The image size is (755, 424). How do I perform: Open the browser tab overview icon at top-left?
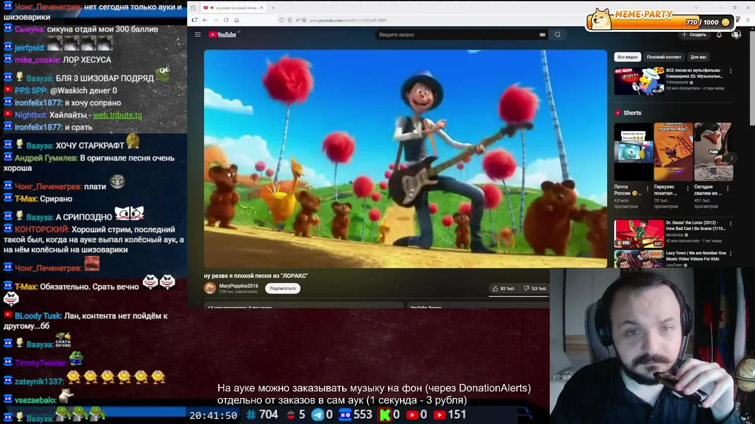(x=193, y=8)
